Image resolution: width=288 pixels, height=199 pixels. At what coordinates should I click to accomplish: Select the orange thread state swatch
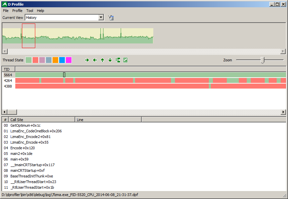coord(55,60)
